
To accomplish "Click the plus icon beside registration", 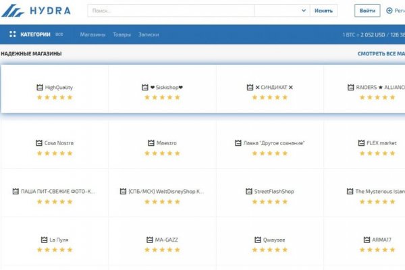I will coord(389,11).
